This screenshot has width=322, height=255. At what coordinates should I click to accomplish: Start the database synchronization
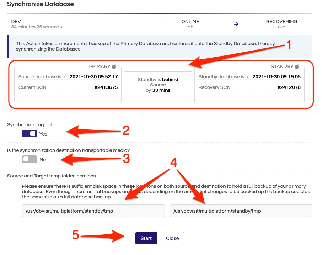click(146, 238)
